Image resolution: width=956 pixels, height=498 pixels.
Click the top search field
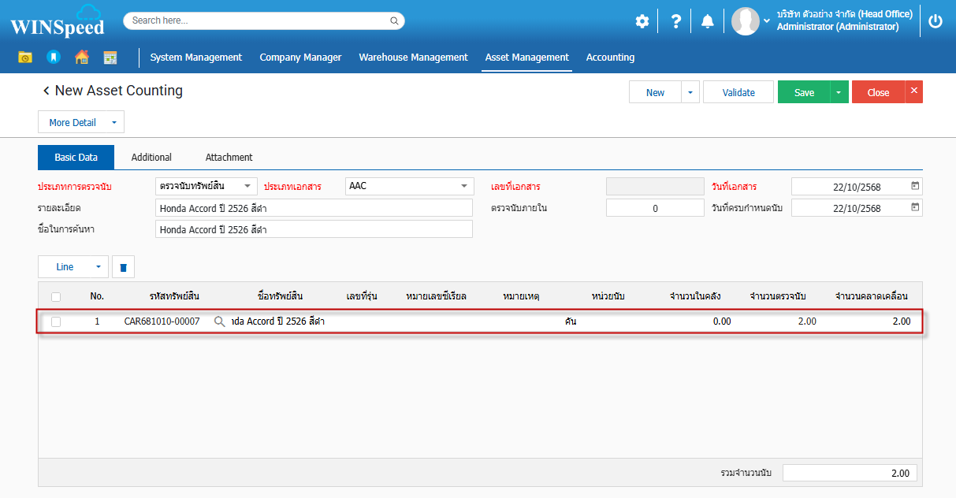tap(260, 20)
